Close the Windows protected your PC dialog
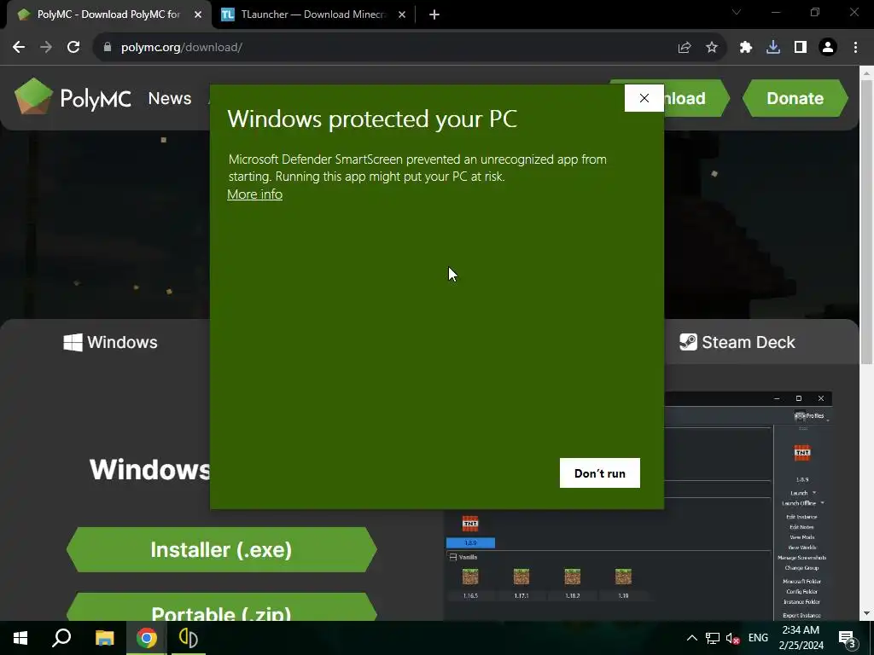Image resolution: width=874 pixels, height=655 pixels. coord(644,98)
